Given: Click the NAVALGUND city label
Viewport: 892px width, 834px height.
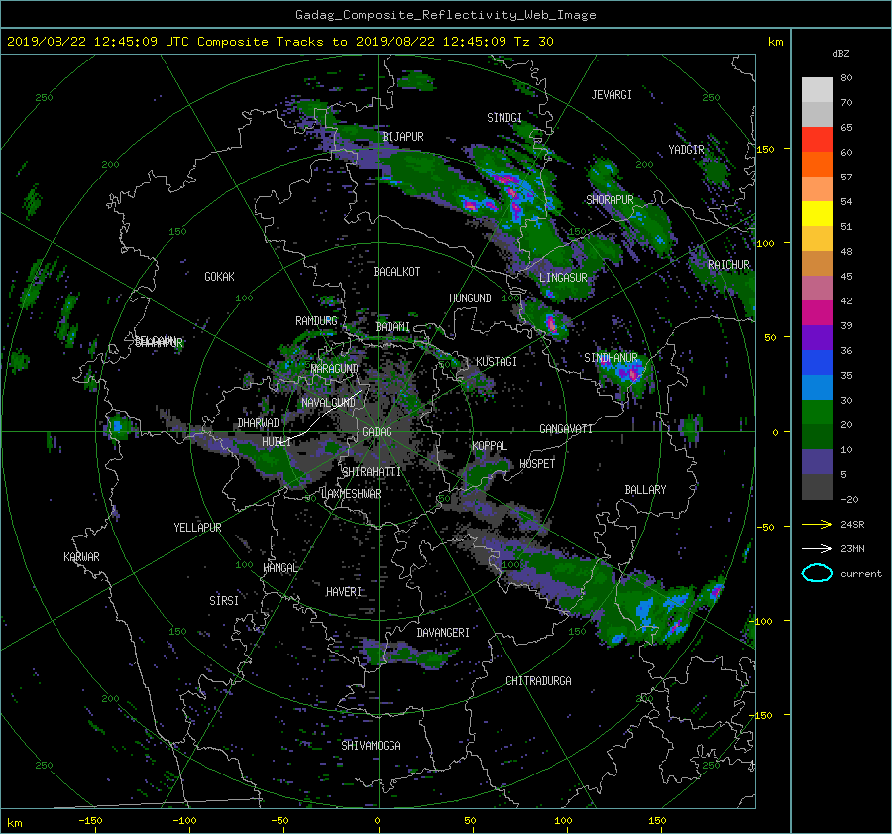Looking at the screenshot, I should pyautogui.click(x=328, y=403).
